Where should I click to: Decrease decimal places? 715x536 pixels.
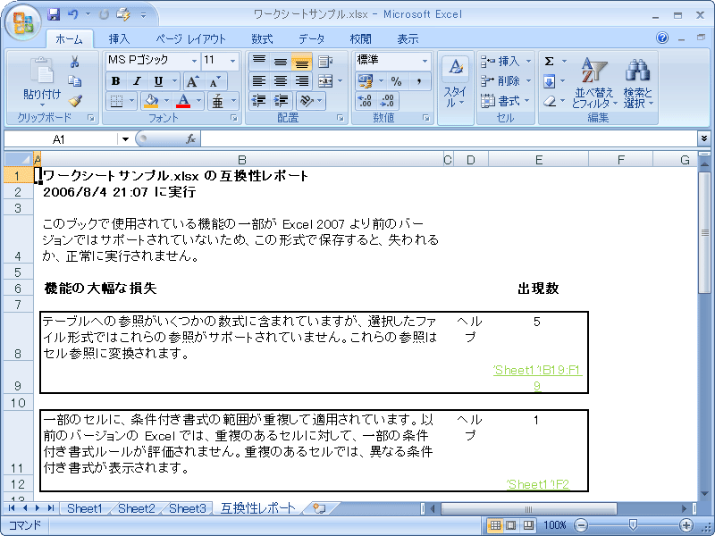click(x=388, y=101)
